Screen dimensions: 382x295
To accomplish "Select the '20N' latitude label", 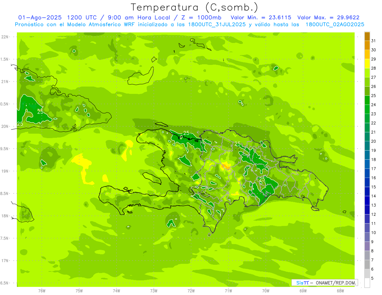I will click(4, 126).
